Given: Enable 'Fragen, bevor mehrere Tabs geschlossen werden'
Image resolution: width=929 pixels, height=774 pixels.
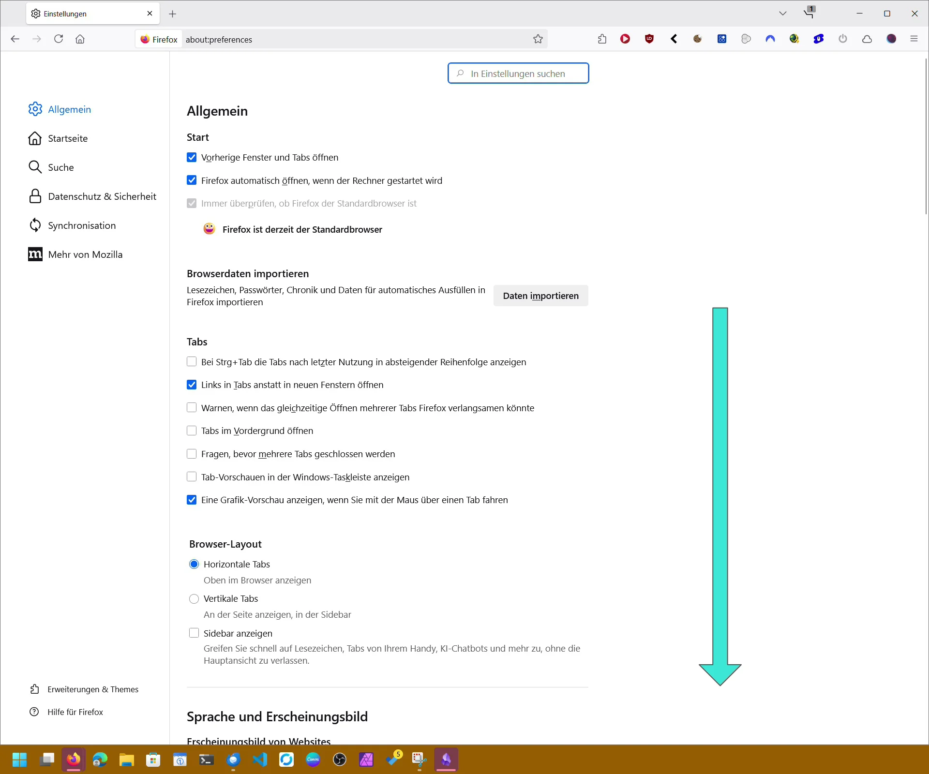Looking at the screenshot, I should coord(192,454).
